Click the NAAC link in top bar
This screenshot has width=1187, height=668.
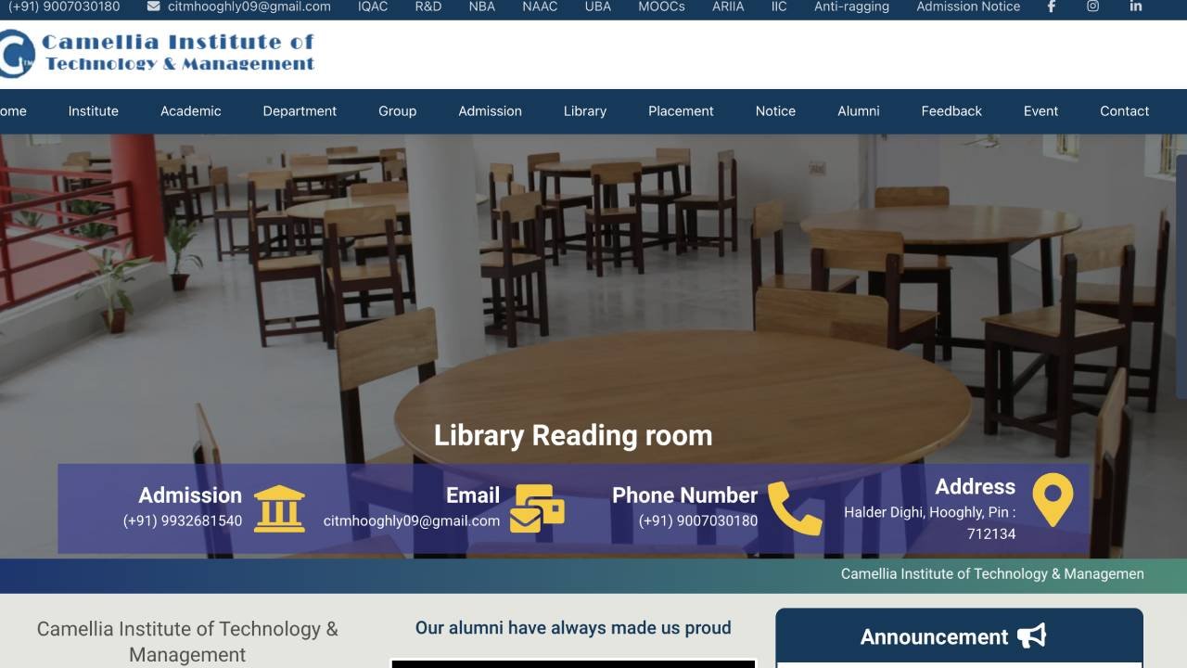point(540,6)
